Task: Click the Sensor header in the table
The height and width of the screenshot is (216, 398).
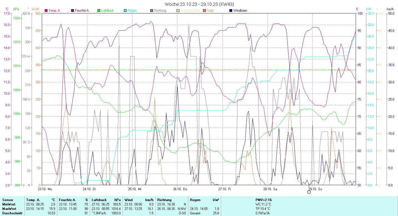Action: point(7,200)
